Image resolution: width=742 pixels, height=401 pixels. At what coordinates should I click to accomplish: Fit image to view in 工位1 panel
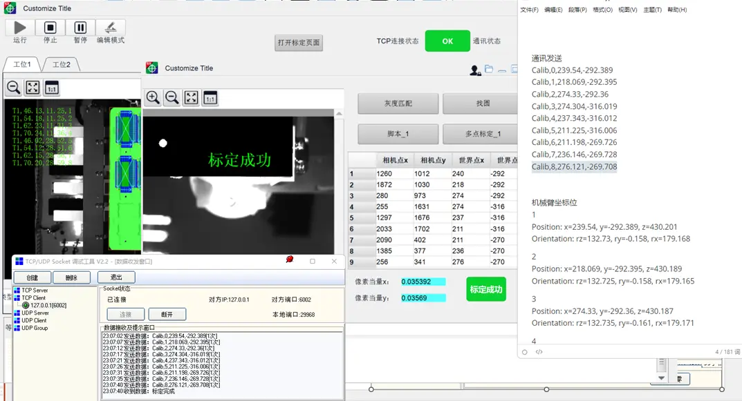pyautogui.click(x=33, y=88)
